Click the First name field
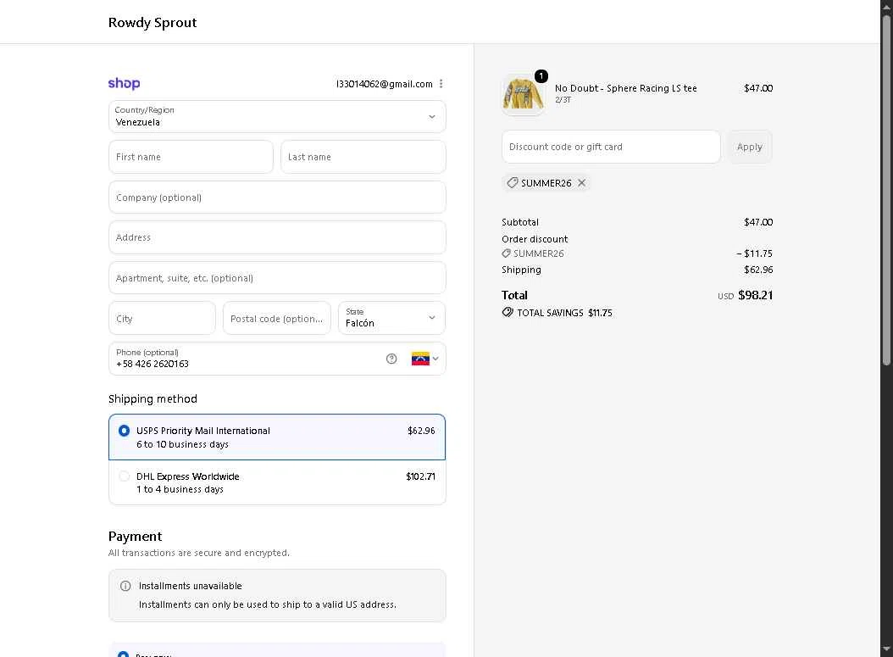 point(191,158)
